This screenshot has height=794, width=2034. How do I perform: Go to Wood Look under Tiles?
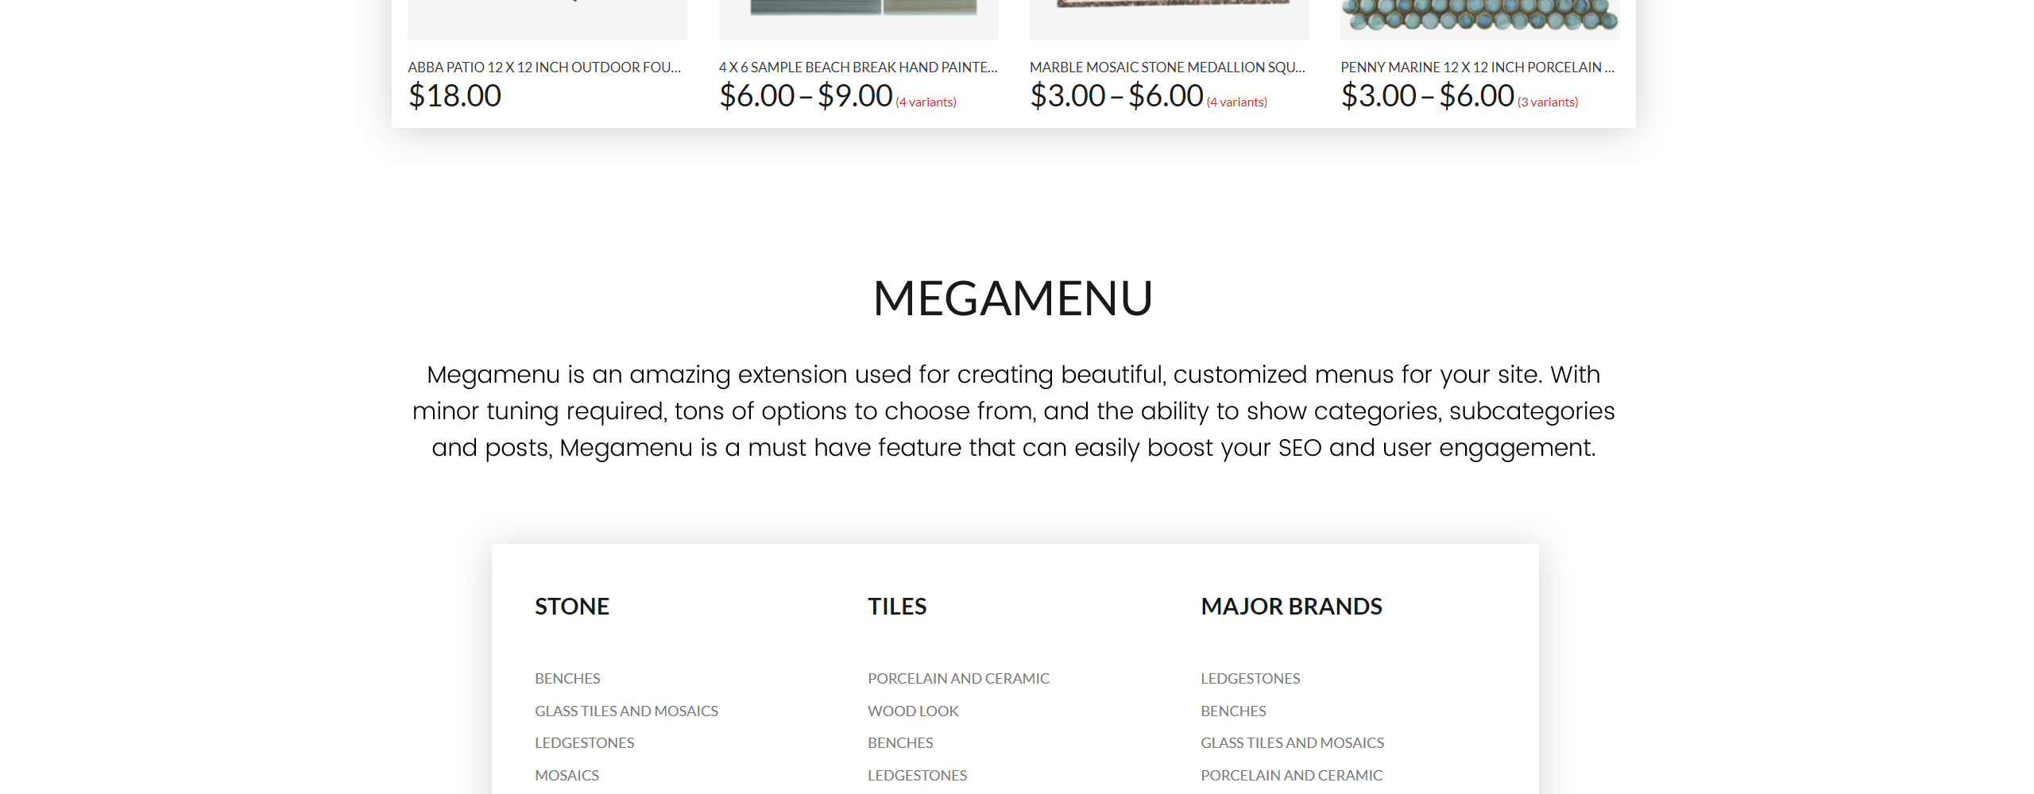913,711
